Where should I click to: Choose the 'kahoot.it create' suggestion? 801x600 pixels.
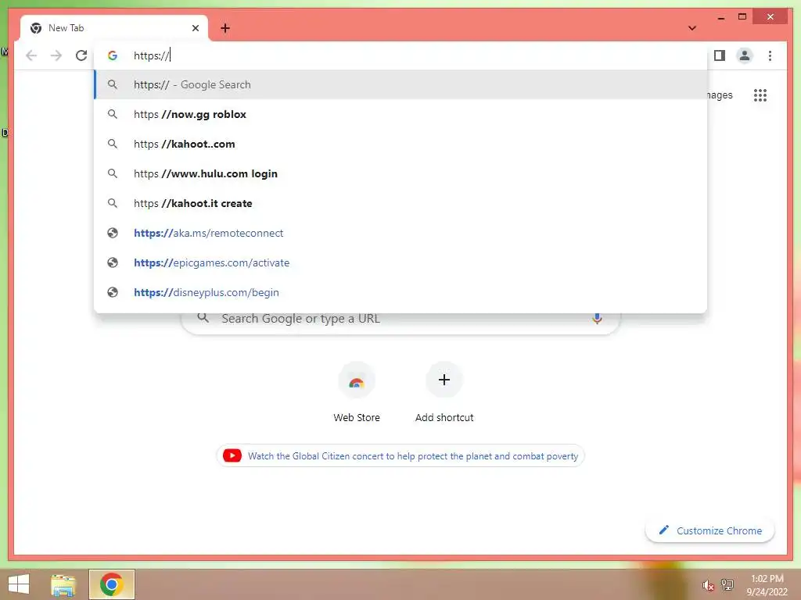[x=400, y=203]
